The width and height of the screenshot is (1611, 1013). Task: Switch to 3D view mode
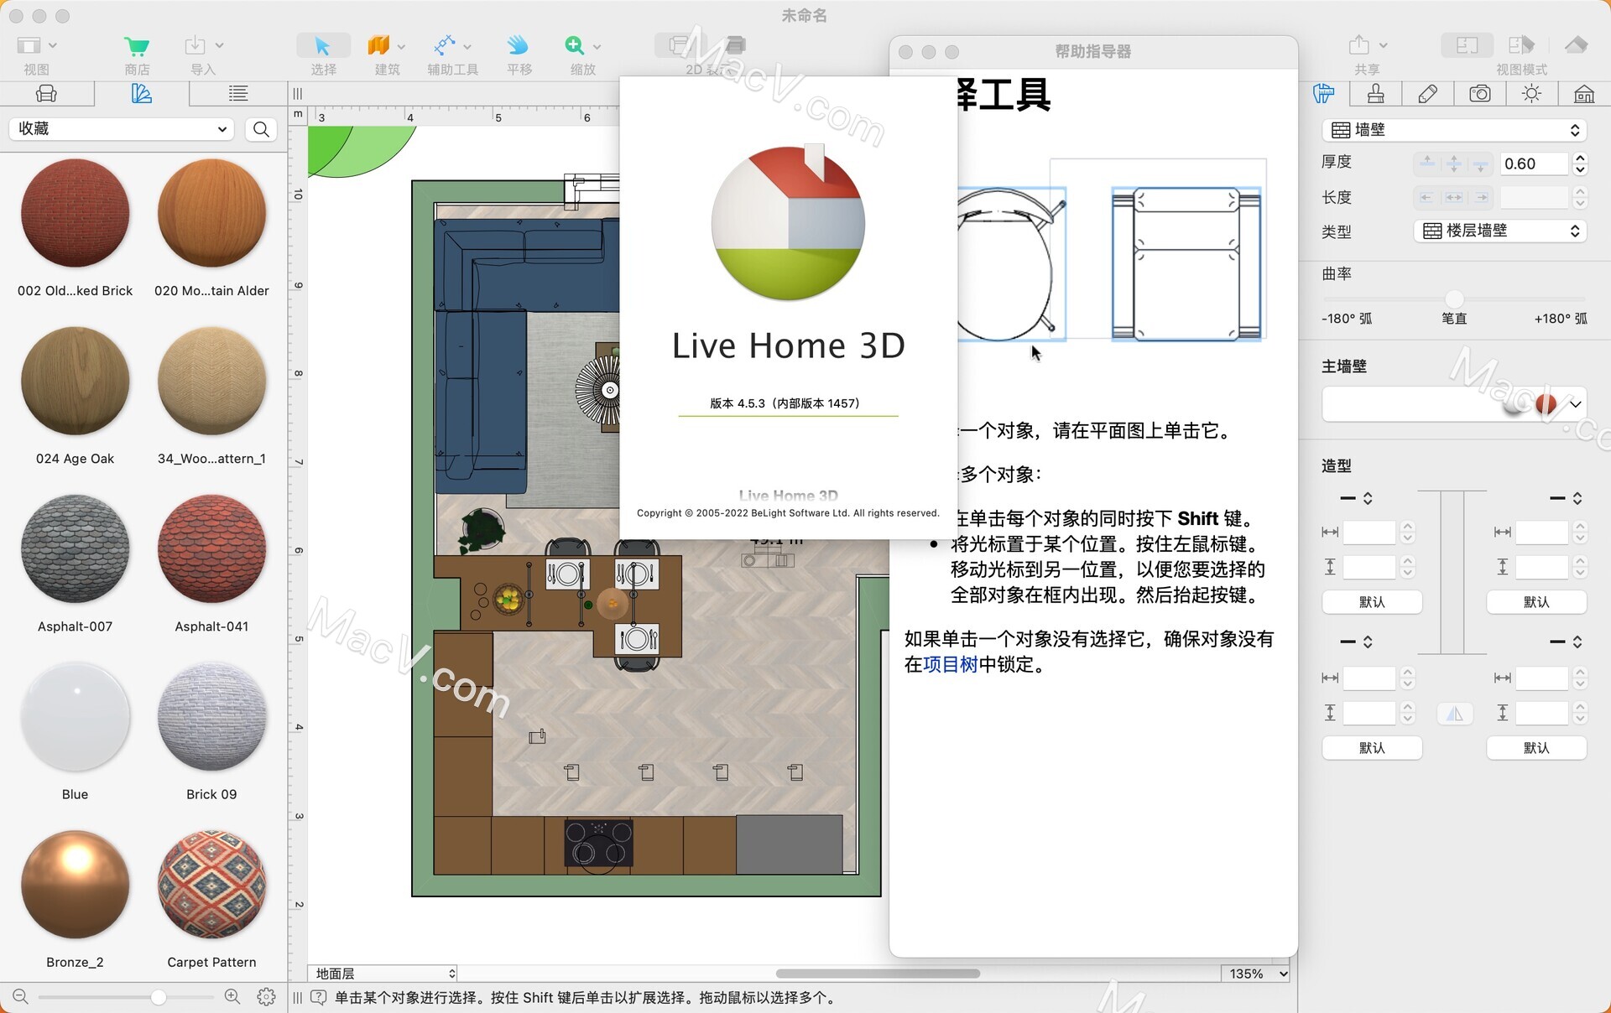click(x=1576, y=45)
